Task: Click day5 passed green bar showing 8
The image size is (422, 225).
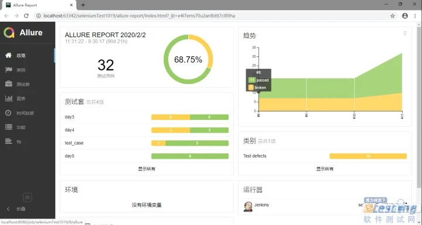Action: [190, 156]
